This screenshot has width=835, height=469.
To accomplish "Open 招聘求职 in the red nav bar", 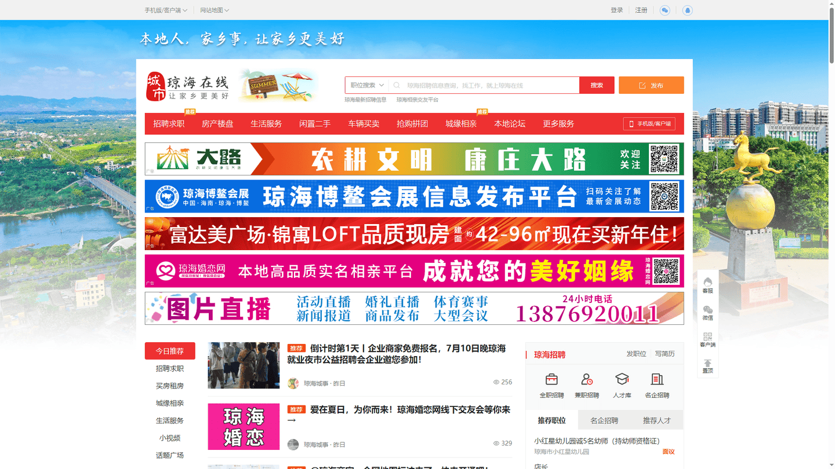I will tap(169, 124).
